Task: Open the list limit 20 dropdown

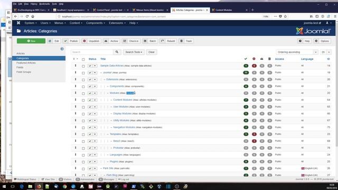Action: pos(325,52)
